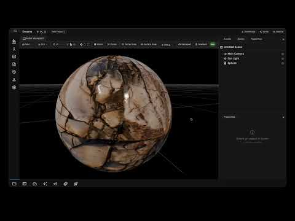Open the person figure icon in left sidebar
Image resolution: width=295 pixels, height=221 pixels.
14,49
